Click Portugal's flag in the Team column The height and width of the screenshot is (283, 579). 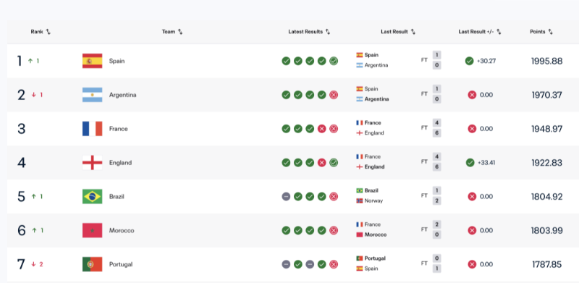point(93,264)
